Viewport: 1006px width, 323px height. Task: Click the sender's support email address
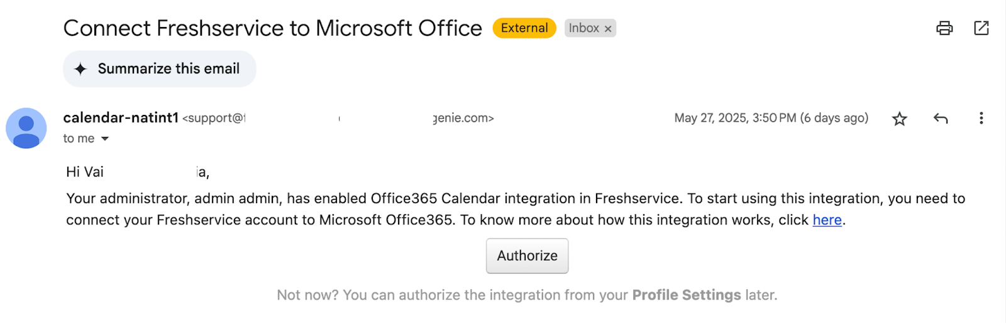[338, 118]
